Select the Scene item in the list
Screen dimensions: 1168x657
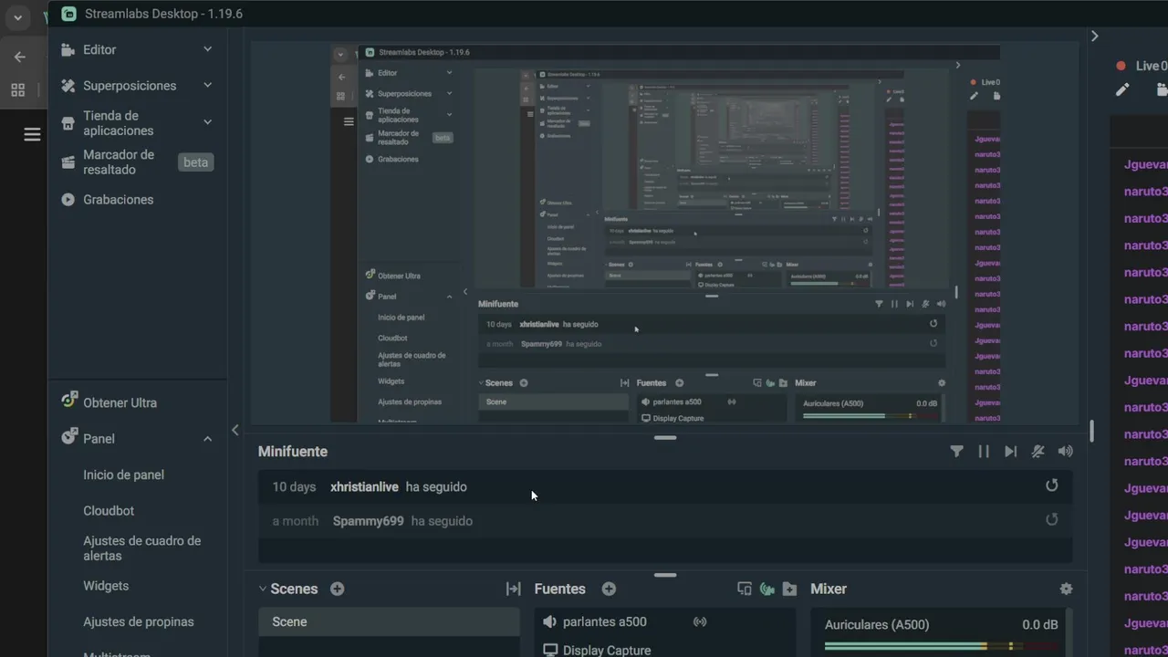click(x=389, y=621)
